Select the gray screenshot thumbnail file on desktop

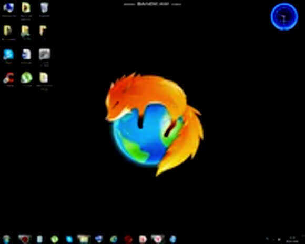[x=45, y=54]
